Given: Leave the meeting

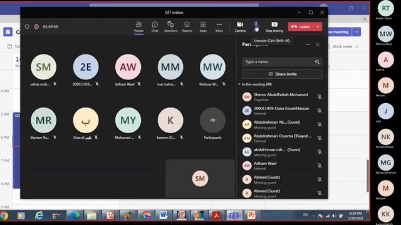Looking at the screenshot, I should [301, 27].
